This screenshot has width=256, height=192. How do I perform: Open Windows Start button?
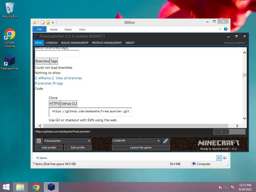[6, 187]
